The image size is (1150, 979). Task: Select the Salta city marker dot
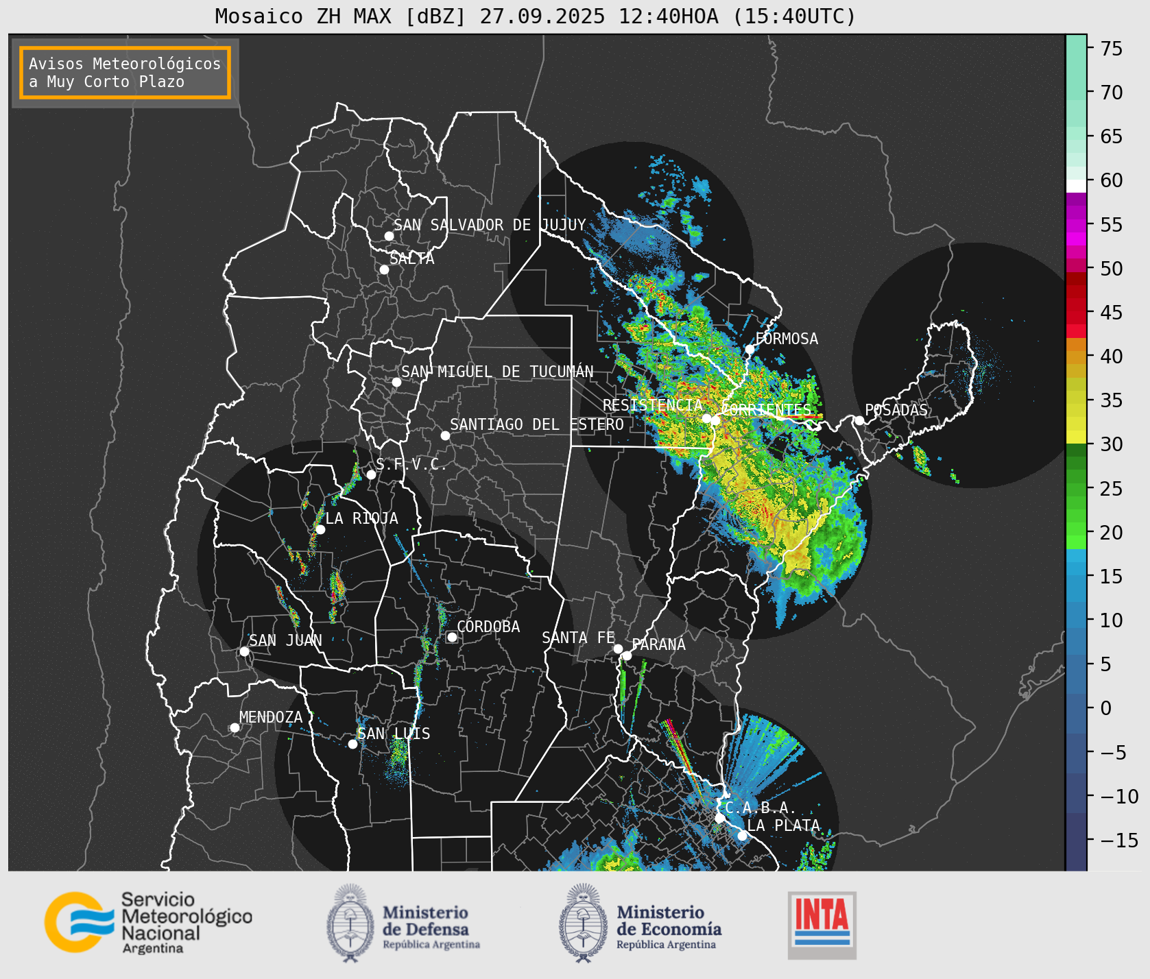(x=385, y=269)
